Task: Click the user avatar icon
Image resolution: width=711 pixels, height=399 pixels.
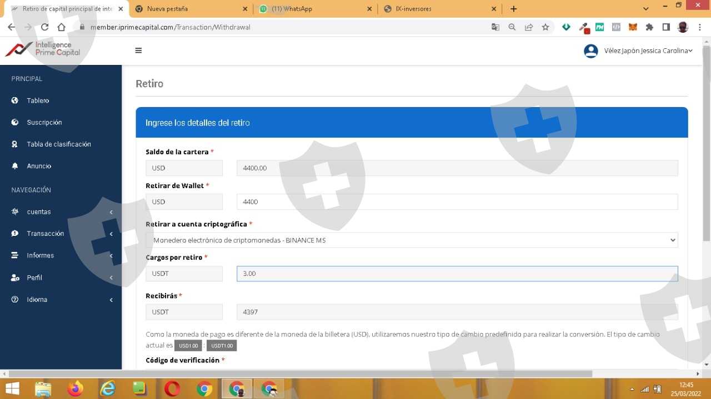Action: pos(590,51)
